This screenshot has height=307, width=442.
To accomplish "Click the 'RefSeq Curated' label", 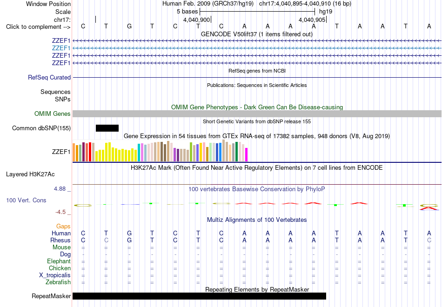I will pos(49,78).
